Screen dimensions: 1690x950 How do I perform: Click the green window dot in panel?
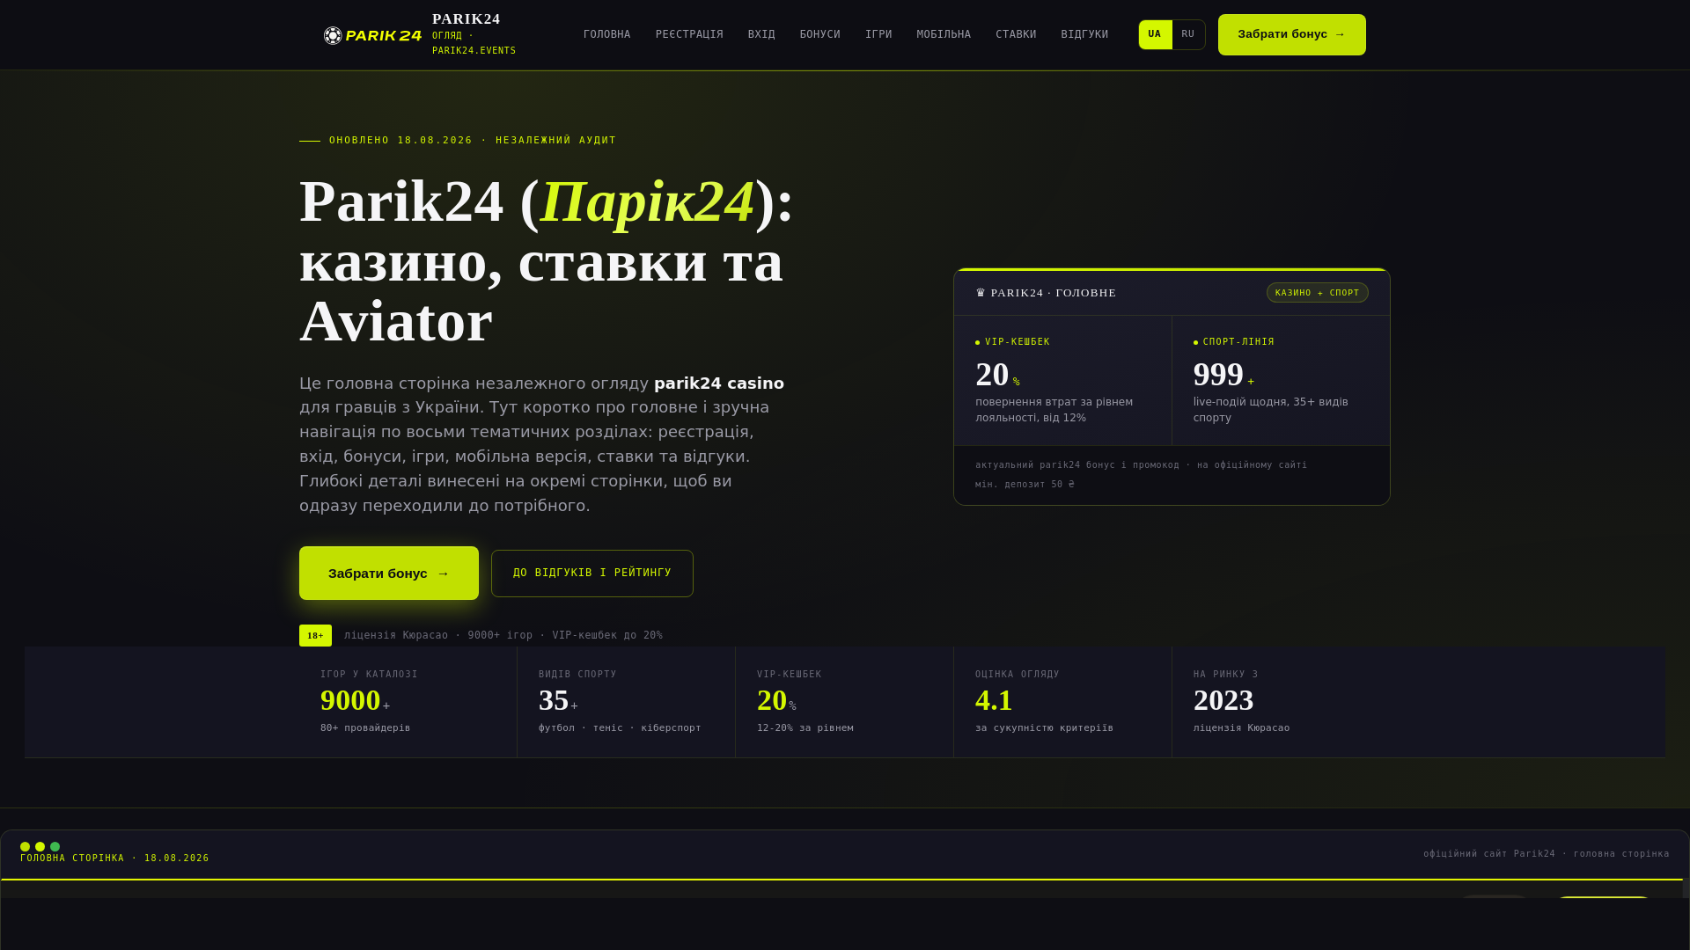click(x=55, y=846)
